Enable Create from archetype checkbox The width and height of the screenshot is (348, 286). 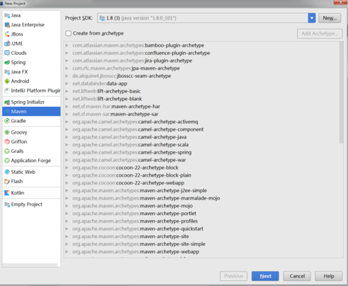(x=68, y=33)
